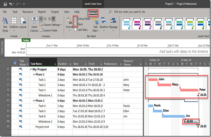Image resolution: width=211 pixels, height=137 pixels.
Task: Enable the Late Tasks checkbox
Action: tap(76, 30)
